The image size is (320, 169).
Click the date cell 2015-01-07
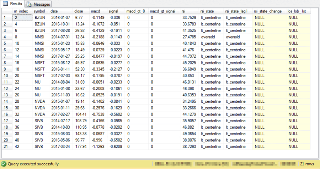pyautogui.click(x=60, y=101)
